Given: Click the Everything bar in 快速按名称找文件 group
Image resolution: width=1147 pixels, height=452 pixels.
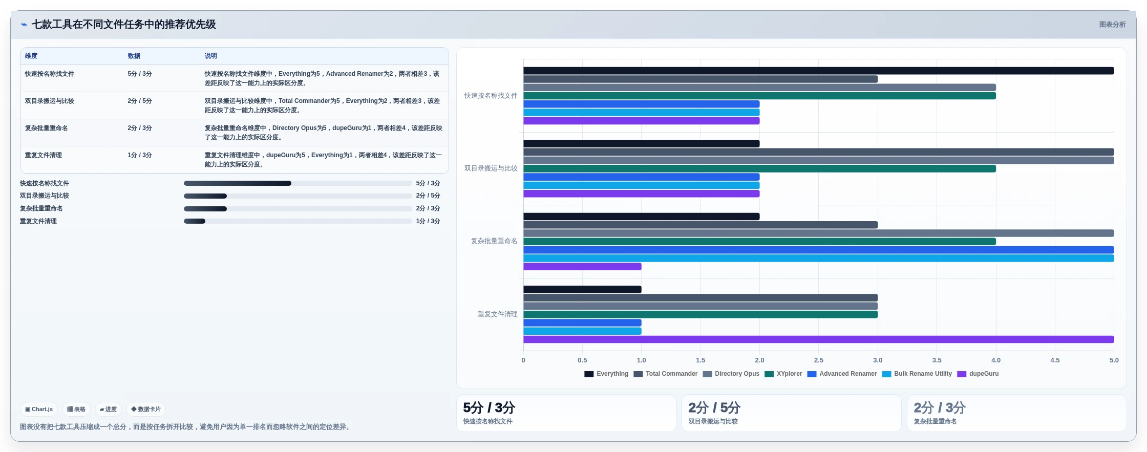Looking at the screenshot, I should 818,71.
